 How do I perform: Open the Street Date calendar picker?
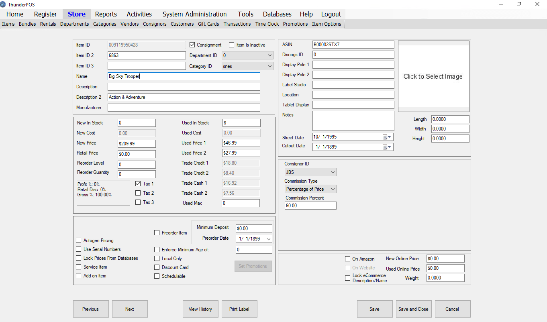[388, 137]
